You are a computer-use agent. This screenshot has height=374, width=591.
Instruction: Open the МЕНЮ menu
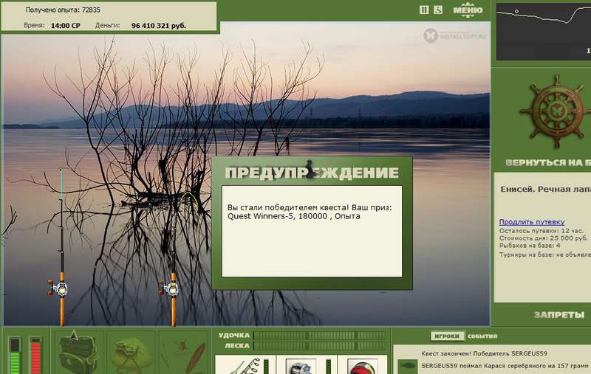(x=468, y=10)
